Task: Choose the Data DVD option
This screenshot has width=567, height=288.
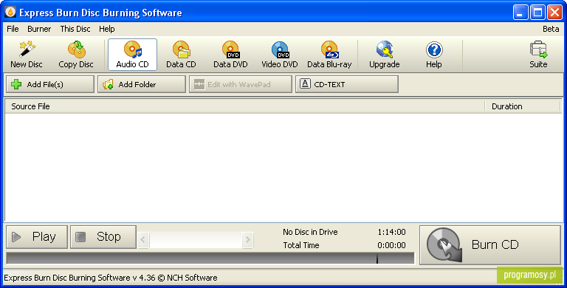Action: point(230,55)
